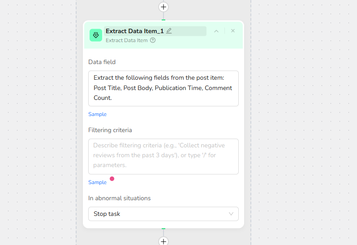Click the pencil icon to rename the node
This screenshot has height=245, width=357.
169,31
